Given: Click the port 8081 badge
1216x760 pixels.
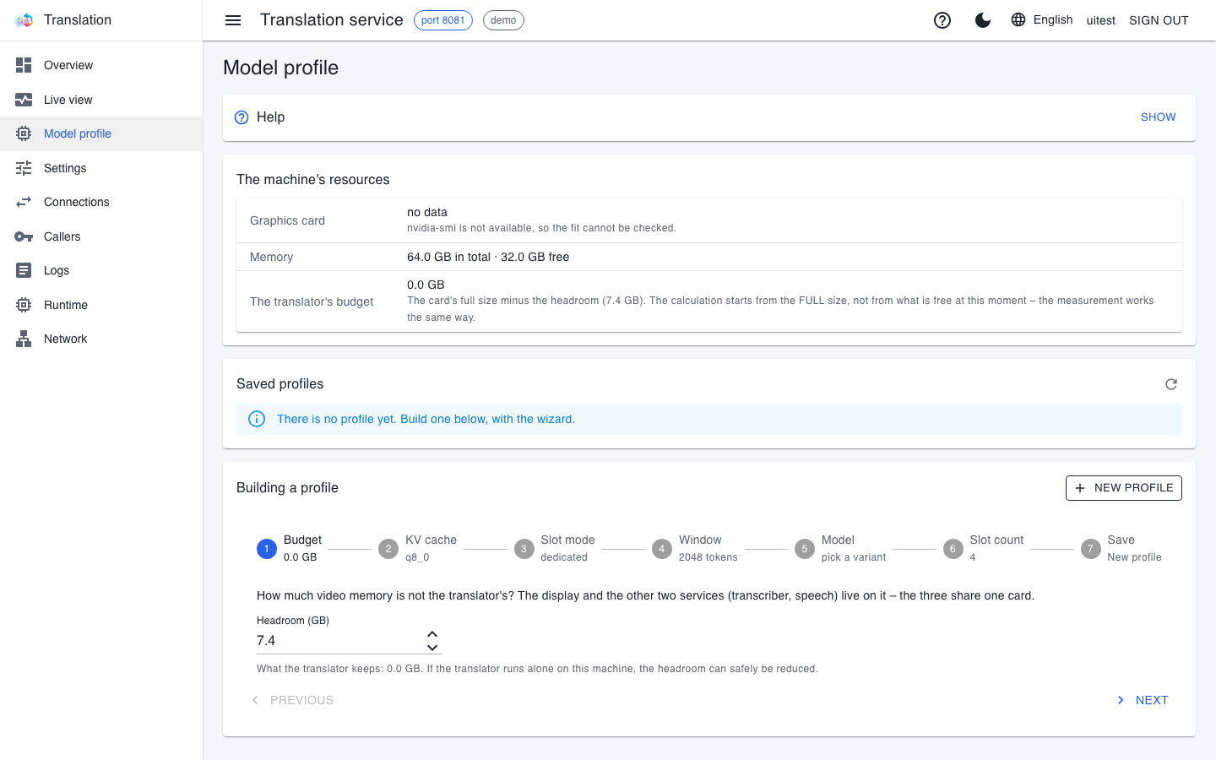Looking at the screenshot, I should pyautogui.click(x=443, y=20).
